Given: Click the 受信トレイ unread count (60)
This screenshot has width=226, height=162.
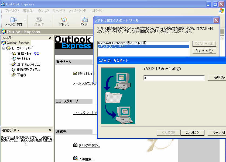Looking at the screenshot, I should pyautogui.click(x=37, y=54).
